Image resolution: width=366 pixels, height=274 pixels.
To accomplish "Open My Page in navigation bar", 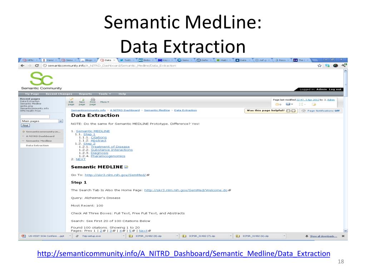I will click(32, 94).
